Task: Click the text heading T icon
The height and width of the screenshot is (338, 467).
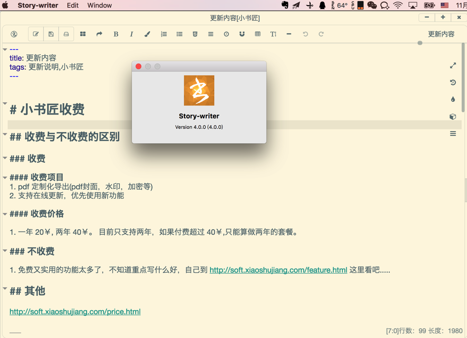Action: pos(273,34)
